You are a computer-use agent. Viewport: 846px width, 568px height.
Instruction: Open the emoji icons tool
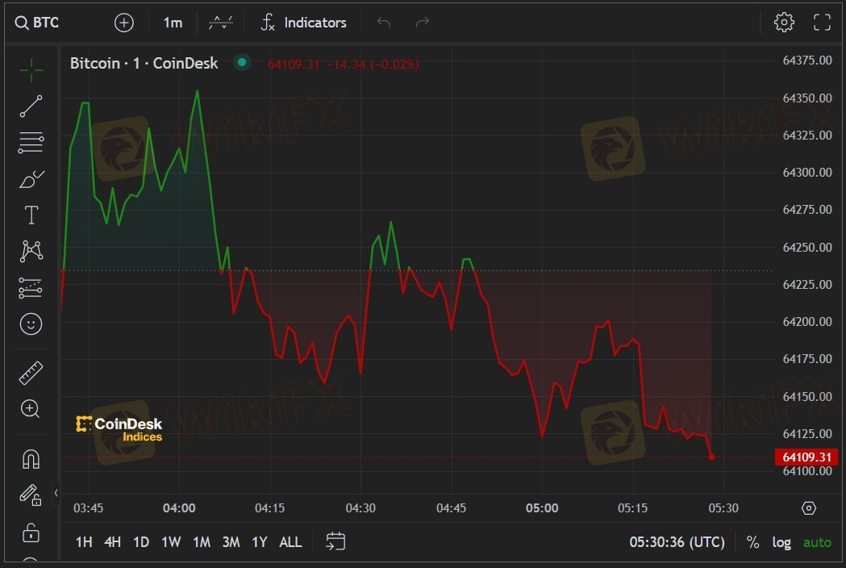31,324
